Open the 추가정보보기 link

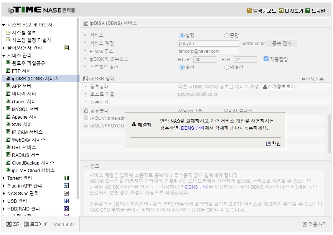[x=281, y=86]
